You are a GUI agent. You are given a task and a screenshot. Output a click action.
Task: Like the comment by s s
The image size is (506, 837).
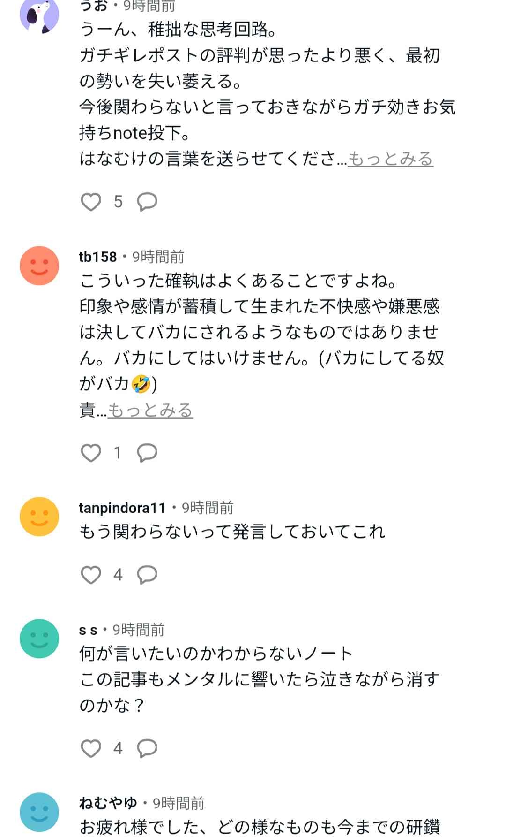(x=91, y=748)
